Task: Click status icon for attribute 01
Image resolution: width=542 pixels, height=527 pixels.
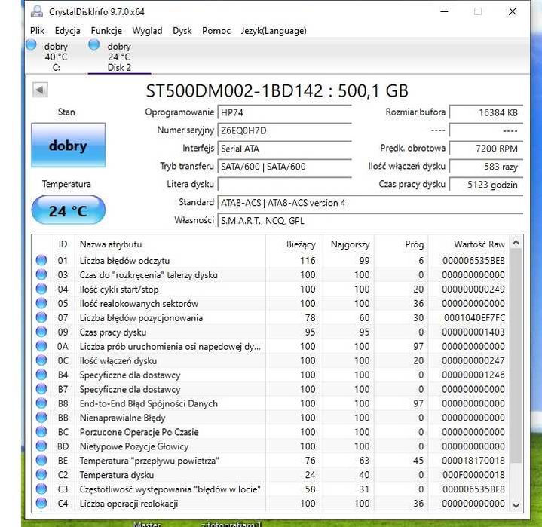Action: [41, 260]
